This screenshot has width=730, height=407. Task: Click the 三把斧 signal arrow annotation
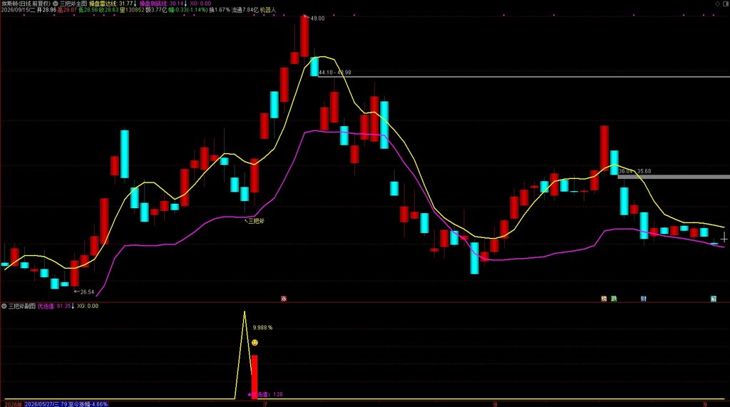(255, 221)
